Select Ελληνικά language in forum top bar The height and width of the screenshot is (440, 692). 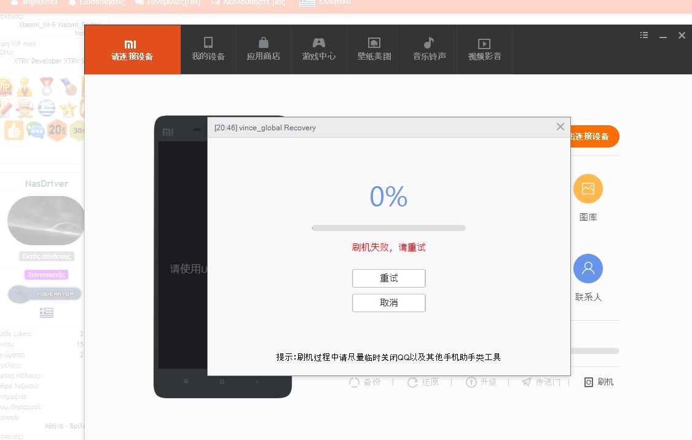(325, 2)
